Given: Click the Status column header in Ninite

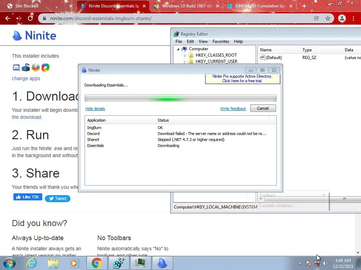Looking at the screenshot, I should 212,120.
